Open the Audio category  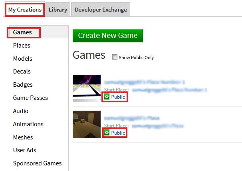coord(21,111)
